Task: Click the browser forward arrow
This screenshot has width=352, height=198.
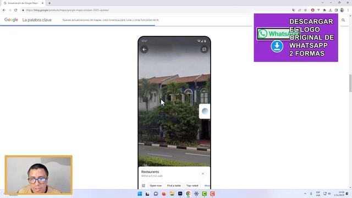Action: tap(10, 10)
